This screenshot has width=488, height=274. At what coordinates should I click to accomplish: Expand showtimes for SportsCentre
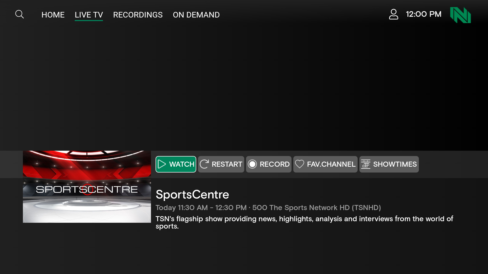click(x=389, y=164)
